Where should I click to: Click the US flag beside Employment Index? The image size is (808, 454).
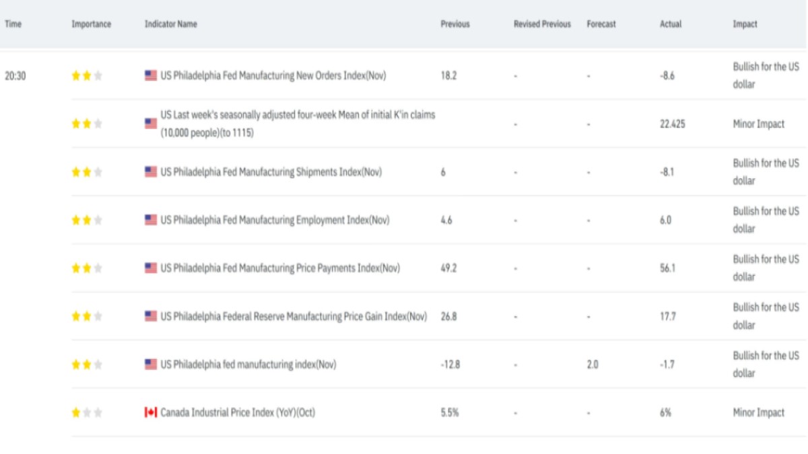click(x=151, y=220)
